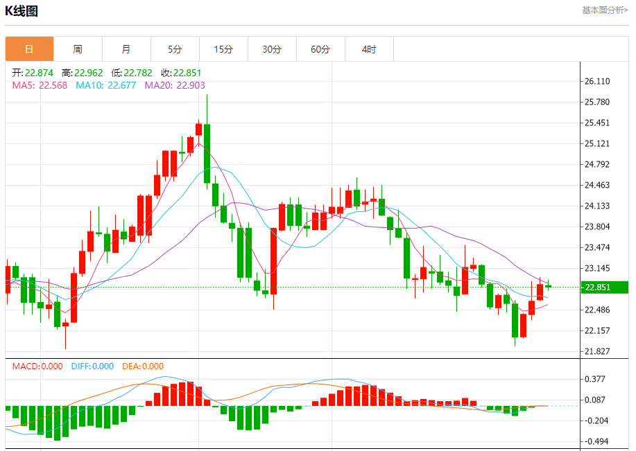The height and width of the screenshot is (451, 636).
Task: Select the DEA value label
Action: click(x=143, y=366)
